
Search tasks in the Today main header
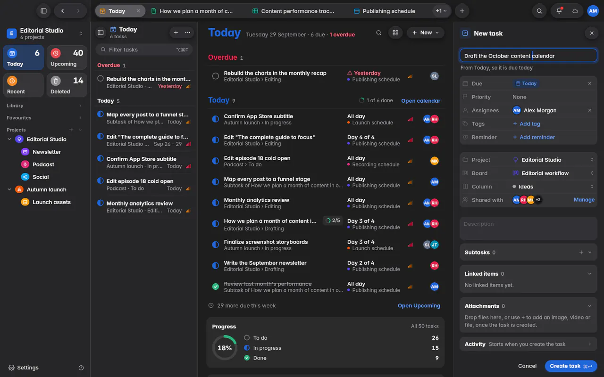coord(378,33)
